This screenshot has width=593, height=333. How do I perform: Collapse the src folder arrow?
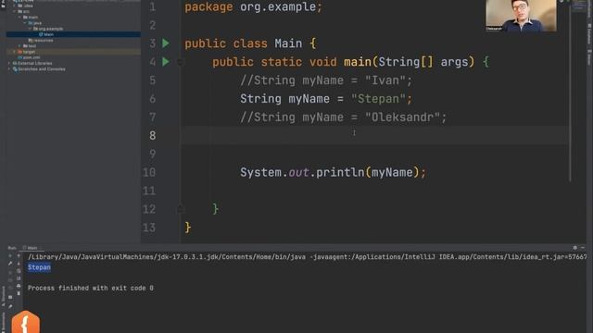click(14, 11)
